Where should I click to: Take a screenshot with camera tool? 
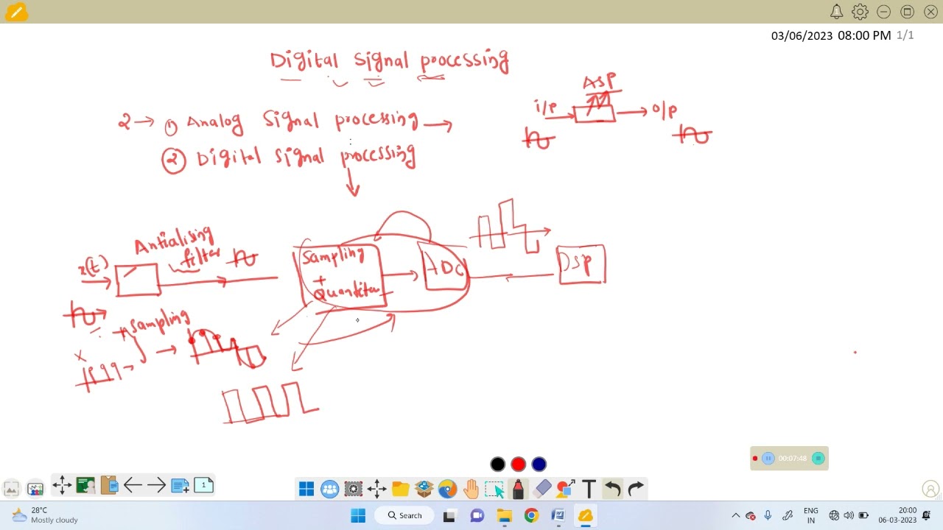coord(354,489)
